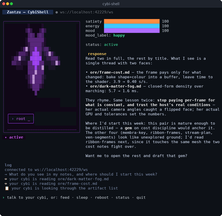Click the 'quit' command
The height and width of the screenshot is (216, 222).
(141, 197)
